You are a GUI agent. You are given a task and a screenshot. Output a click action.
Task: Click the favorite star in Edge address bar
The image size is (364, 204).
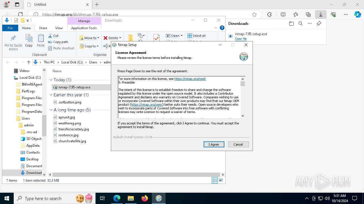pos(254,14)
